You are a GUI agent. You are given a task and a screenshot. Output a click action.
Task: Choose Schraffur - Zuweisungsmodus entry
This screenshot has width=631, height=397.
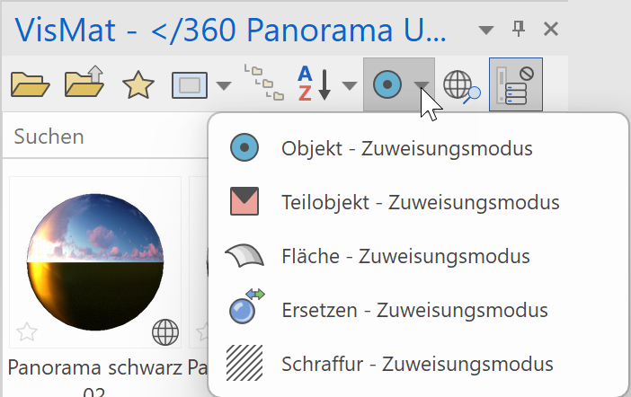coord(417,365)
